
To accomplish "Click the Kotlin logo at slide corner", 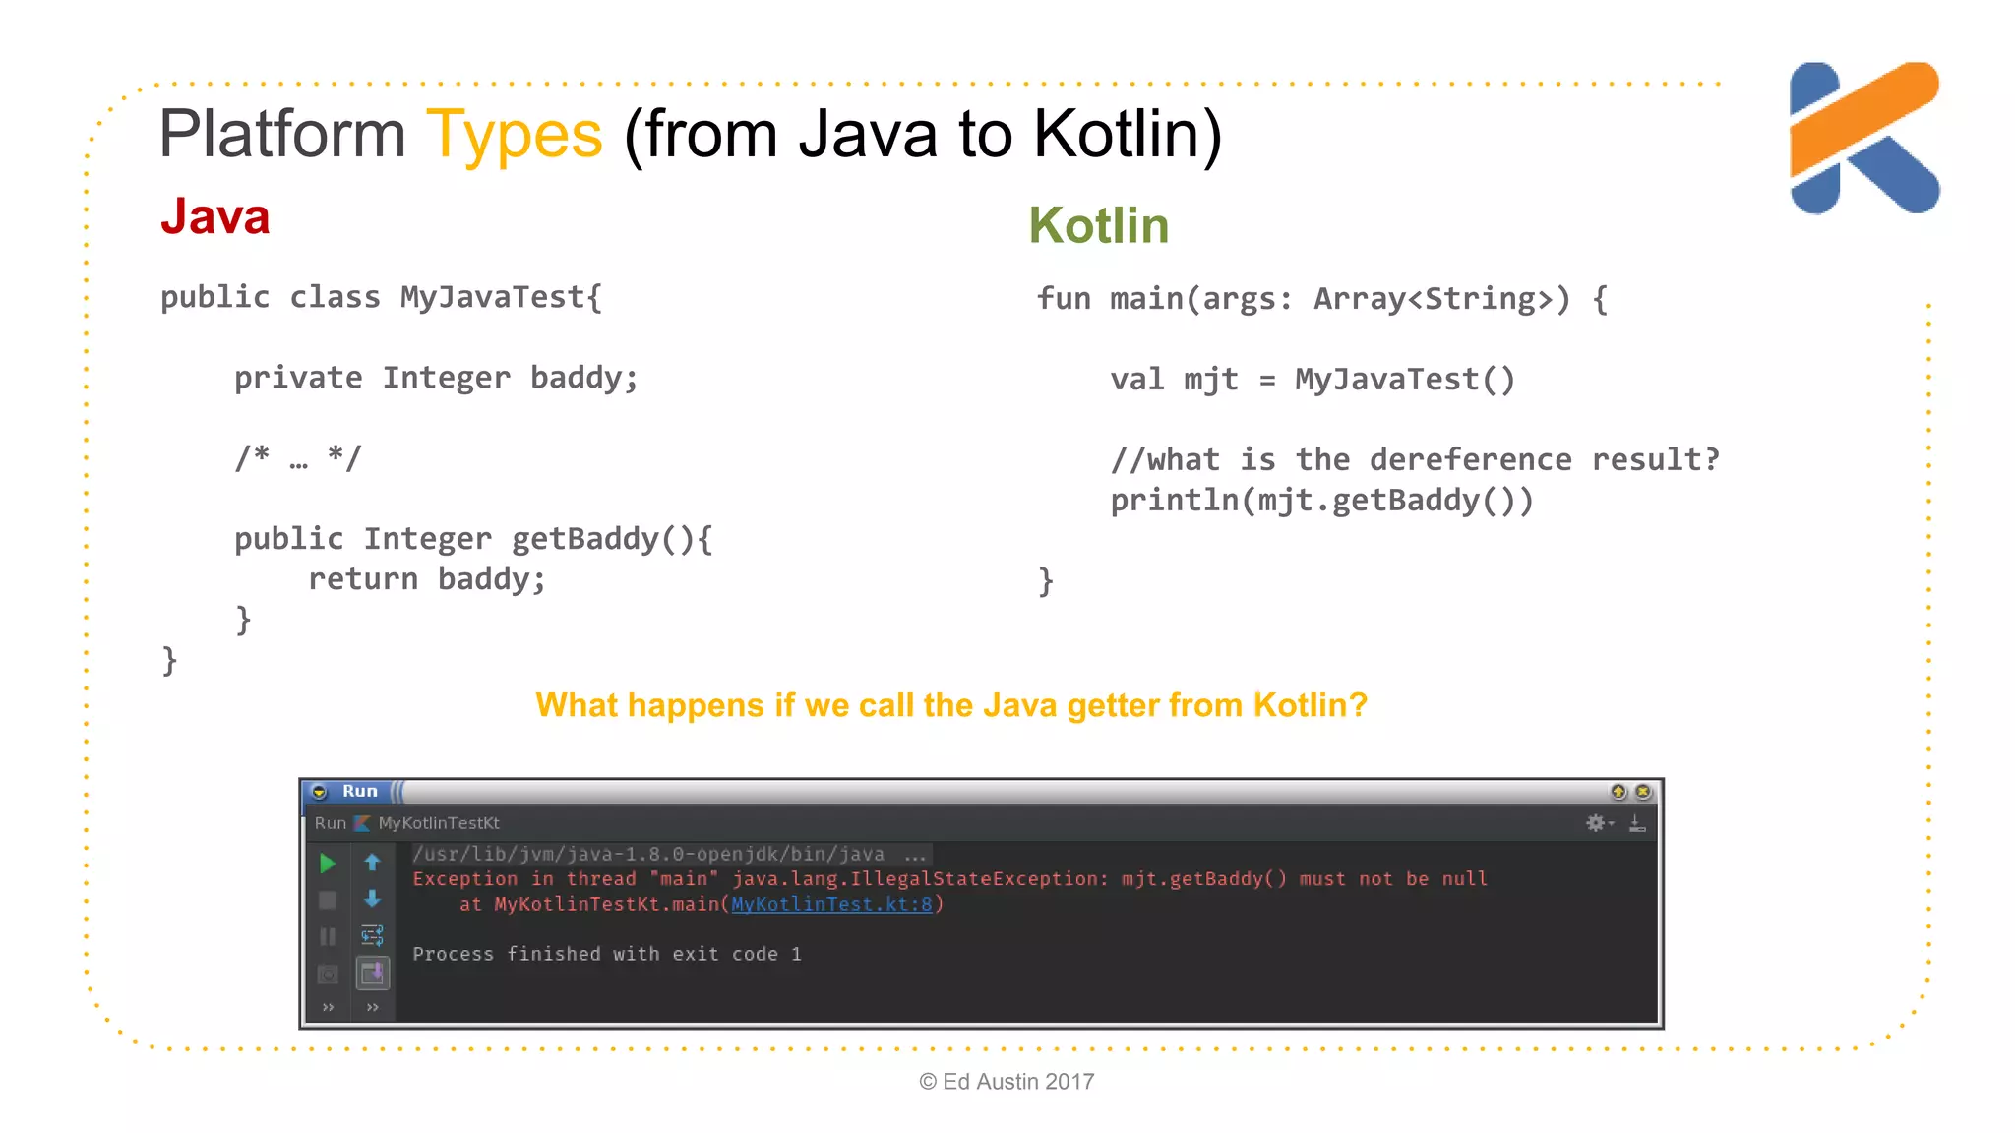I will click(1863, 138).
